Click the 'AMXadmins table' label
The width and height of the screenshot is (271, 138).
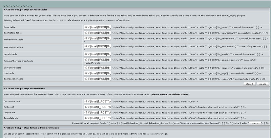[x=13, y=47]
